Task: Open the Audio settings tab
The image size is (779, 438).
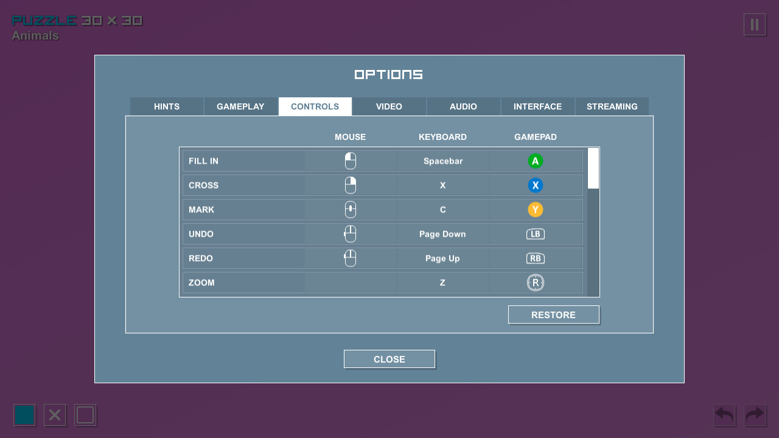Action: [x=463, y=106]
